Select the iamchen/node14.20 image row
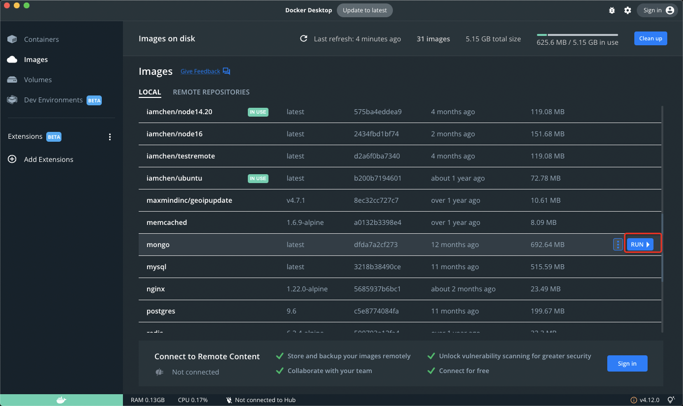683x406 pixels. (x=400, y=112)
